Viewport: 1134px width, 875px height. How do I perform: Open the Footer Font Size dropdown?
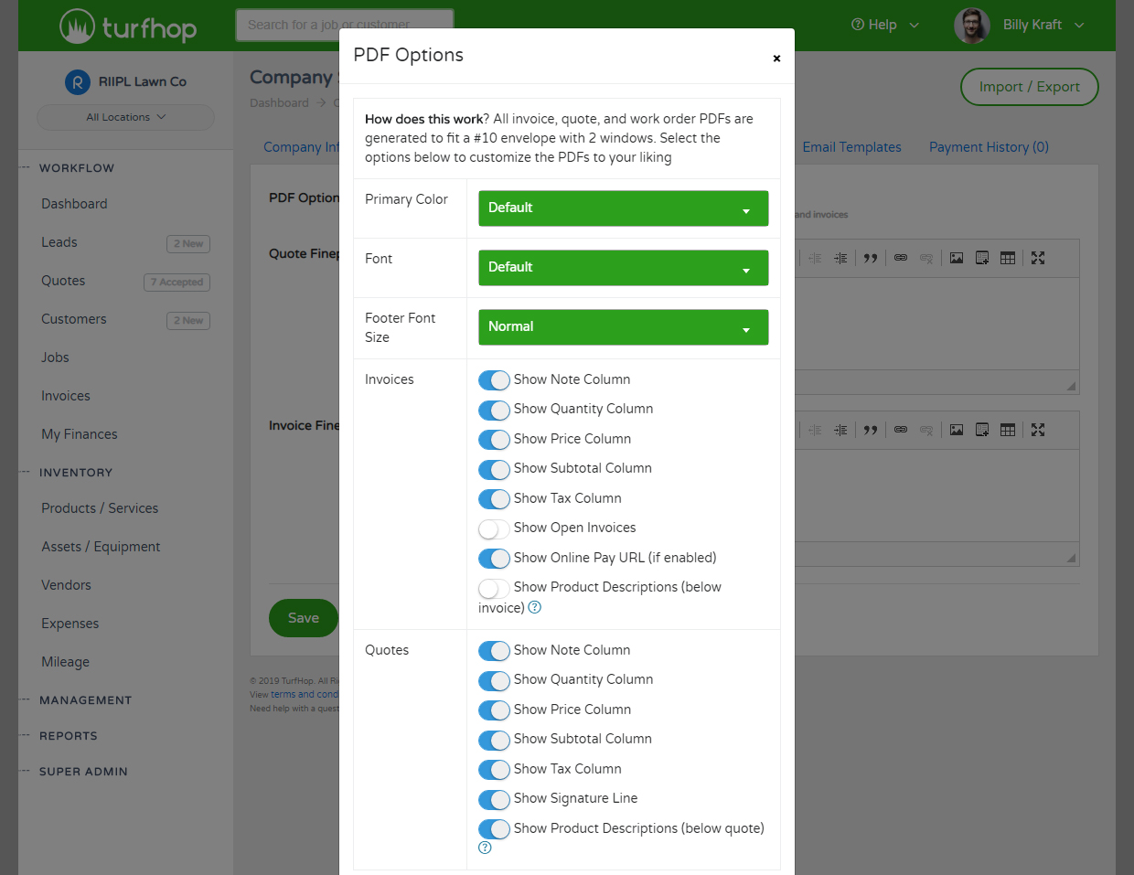[x=623, y=326]
